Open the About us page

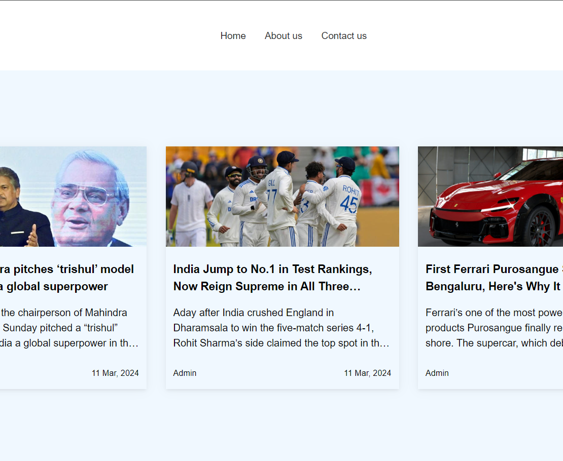pos(283,36)
